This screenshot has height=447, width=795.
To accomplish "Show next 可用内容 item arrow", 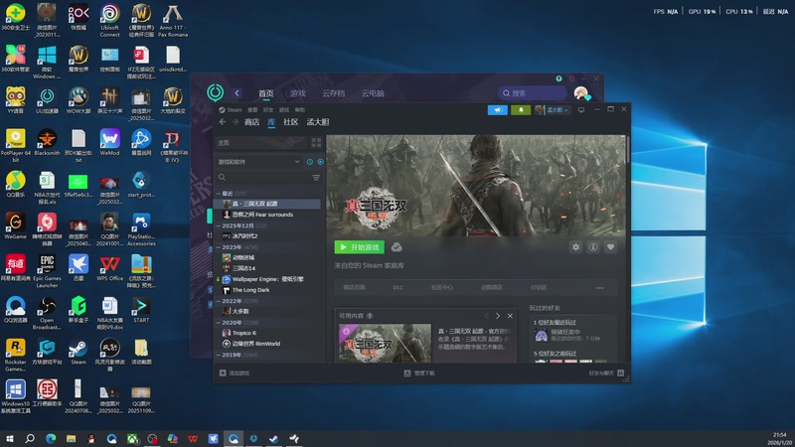I will tap(498, 316).
